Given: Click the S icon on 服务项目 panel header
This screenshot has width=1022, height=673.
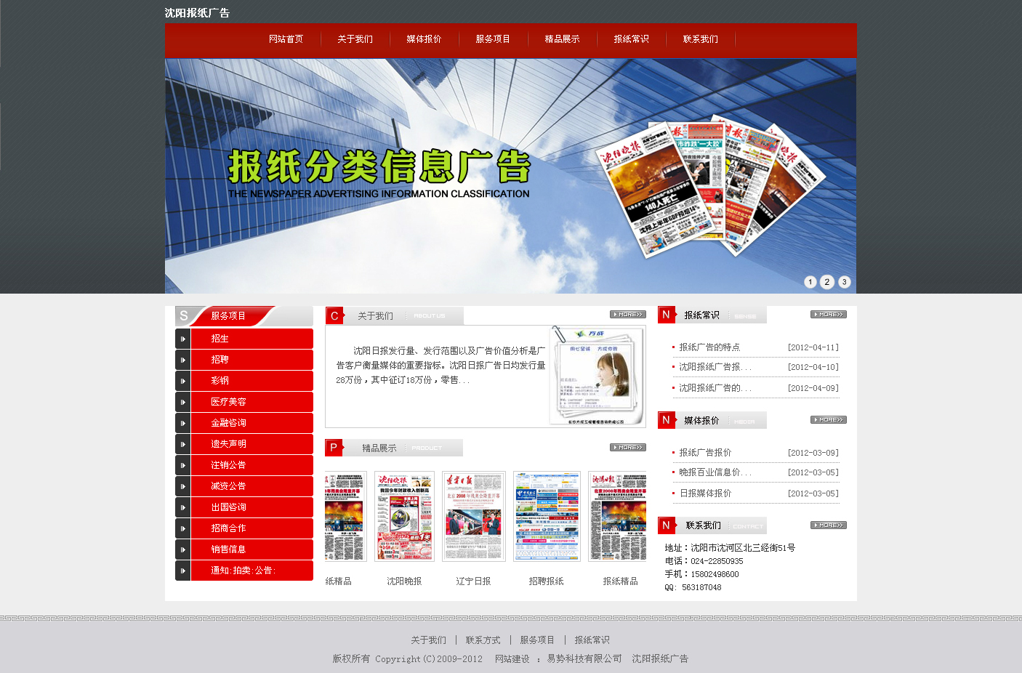Looking at the screenshot, I should pyautogui.click(x=183, y=315).
